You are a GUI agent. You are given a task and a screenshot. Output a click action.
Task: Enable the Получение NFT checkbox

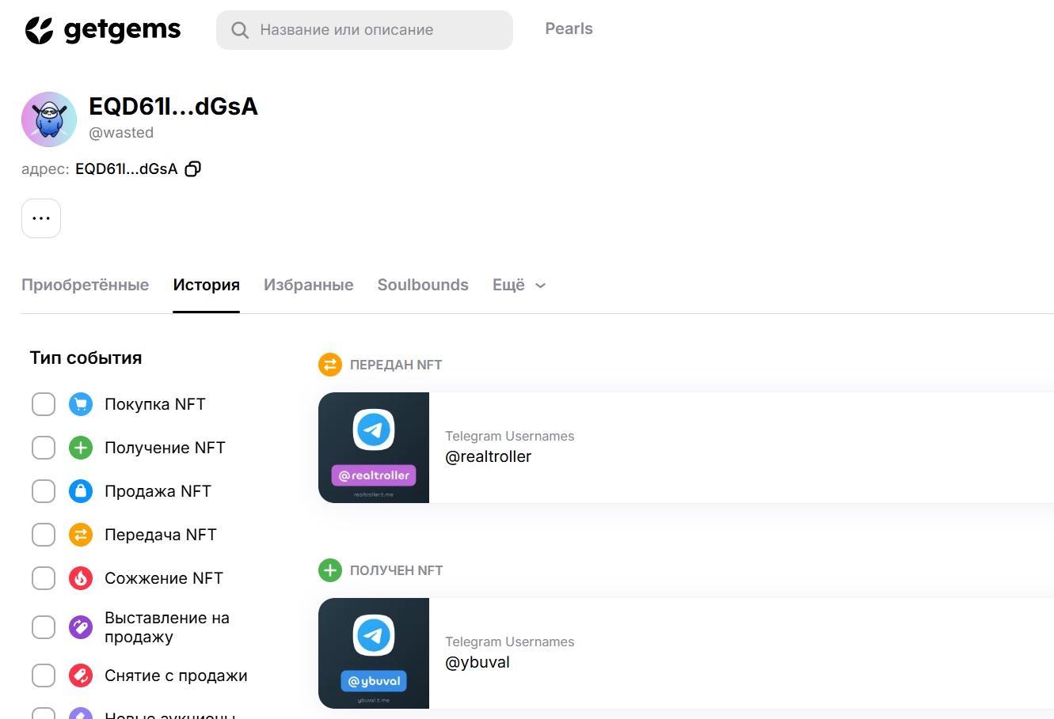44,448
